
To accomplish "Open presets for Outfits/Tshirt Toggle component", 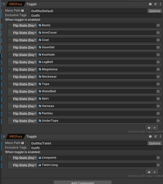I will (x=155, y=136).
